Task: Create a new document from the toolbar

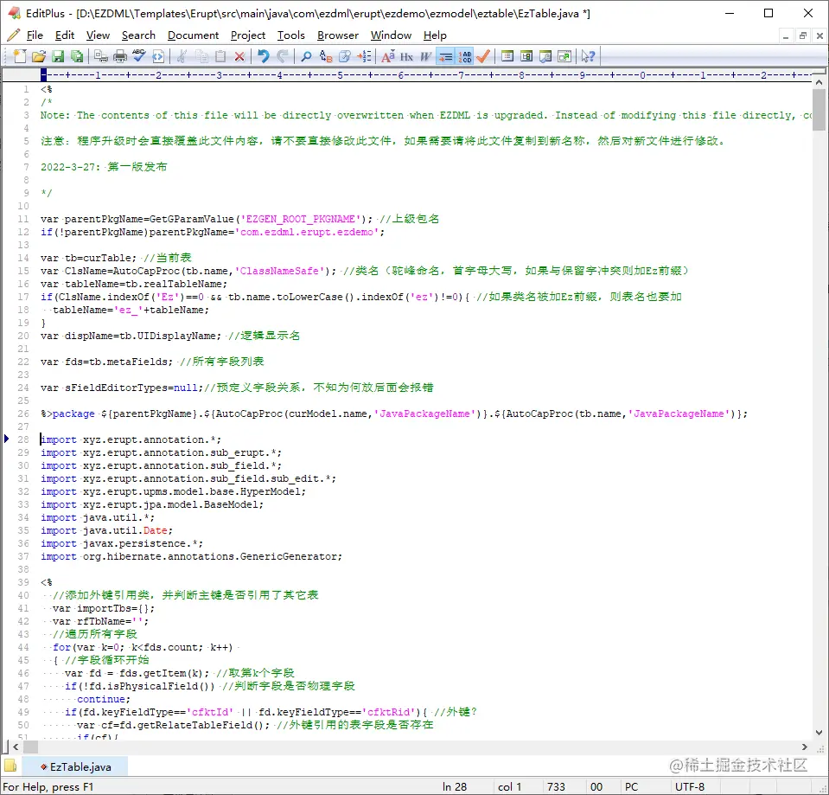Action: click(20, 56)
